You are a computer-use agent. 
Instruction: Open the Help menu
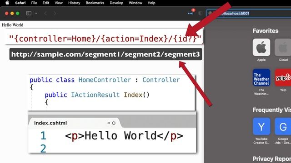(151, 3)
